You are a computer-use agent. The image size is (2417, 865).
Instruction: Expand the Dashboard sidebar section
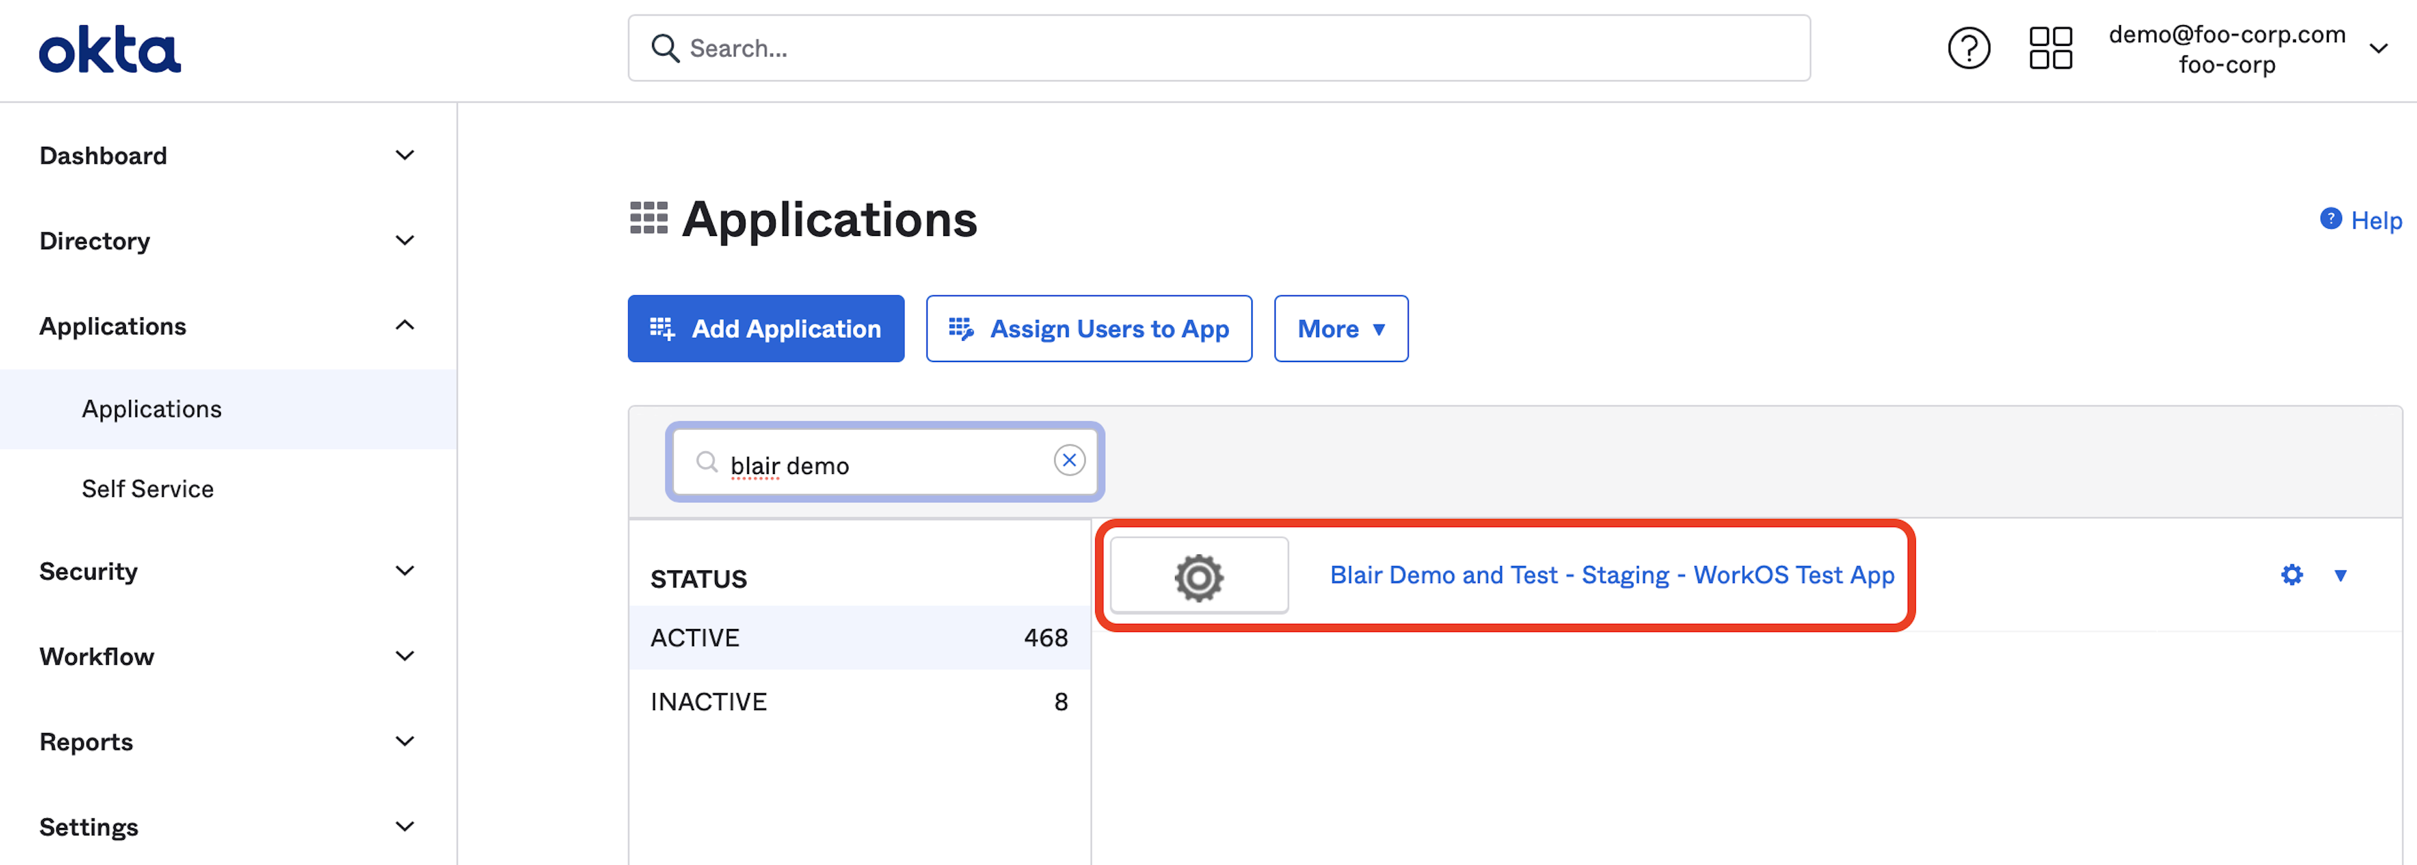[404, 155]
